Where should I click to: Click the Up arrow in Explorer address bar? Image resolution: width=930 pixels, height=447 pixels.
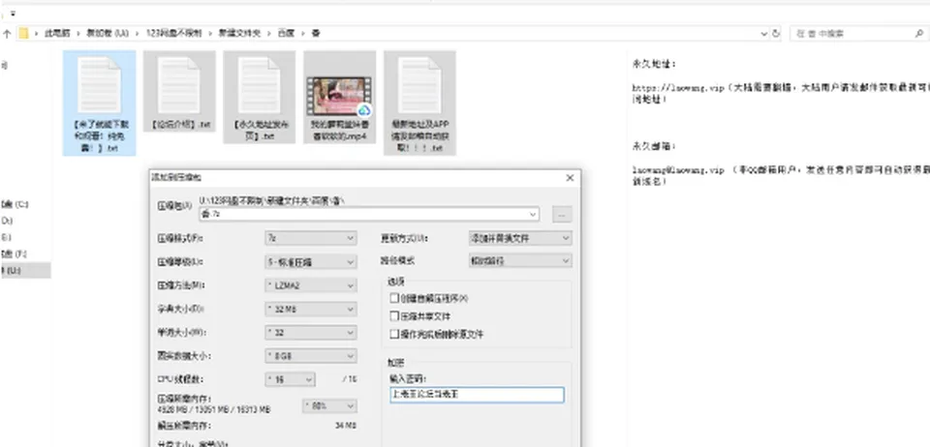tap(7, 34)
